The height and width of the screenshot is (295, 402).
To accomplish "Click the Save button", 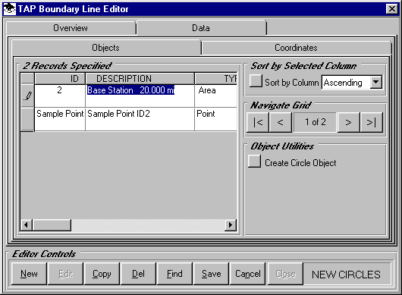I will tap(212, 274).
